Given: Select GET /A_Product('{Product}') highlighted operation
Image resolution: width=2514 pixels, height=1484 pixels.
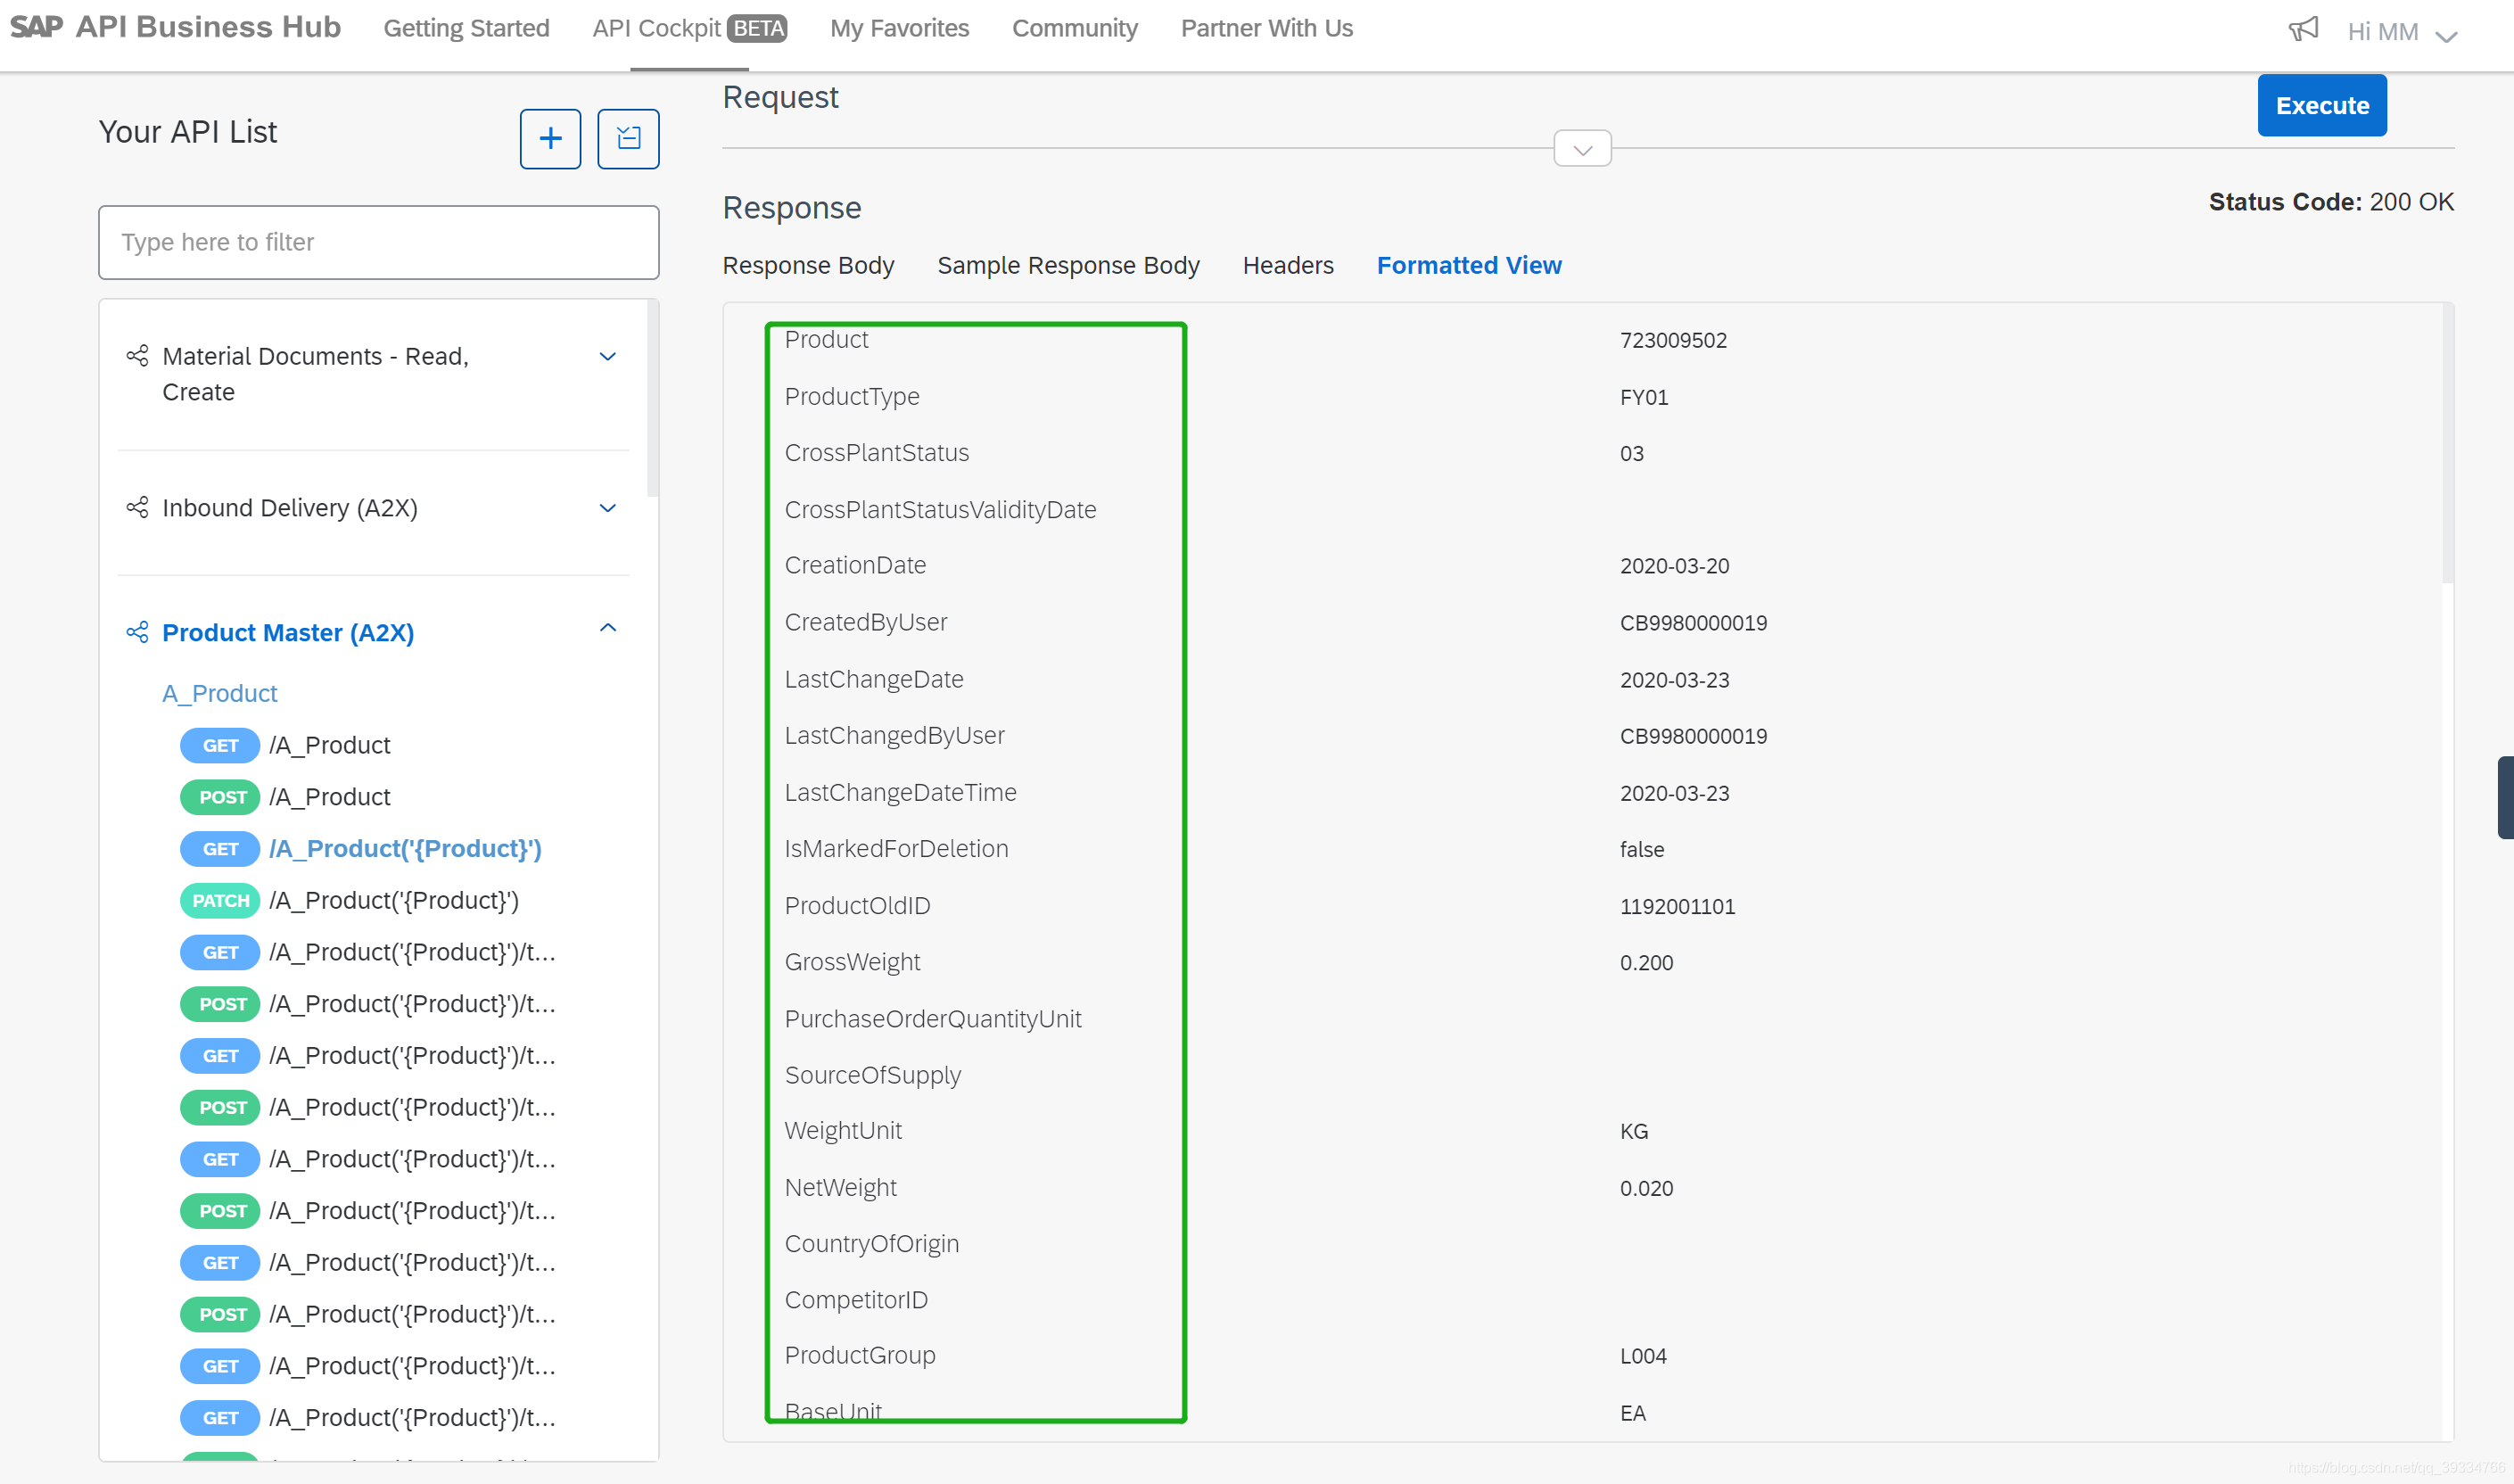Looking at the screenshot, I should tap(360, 848).
